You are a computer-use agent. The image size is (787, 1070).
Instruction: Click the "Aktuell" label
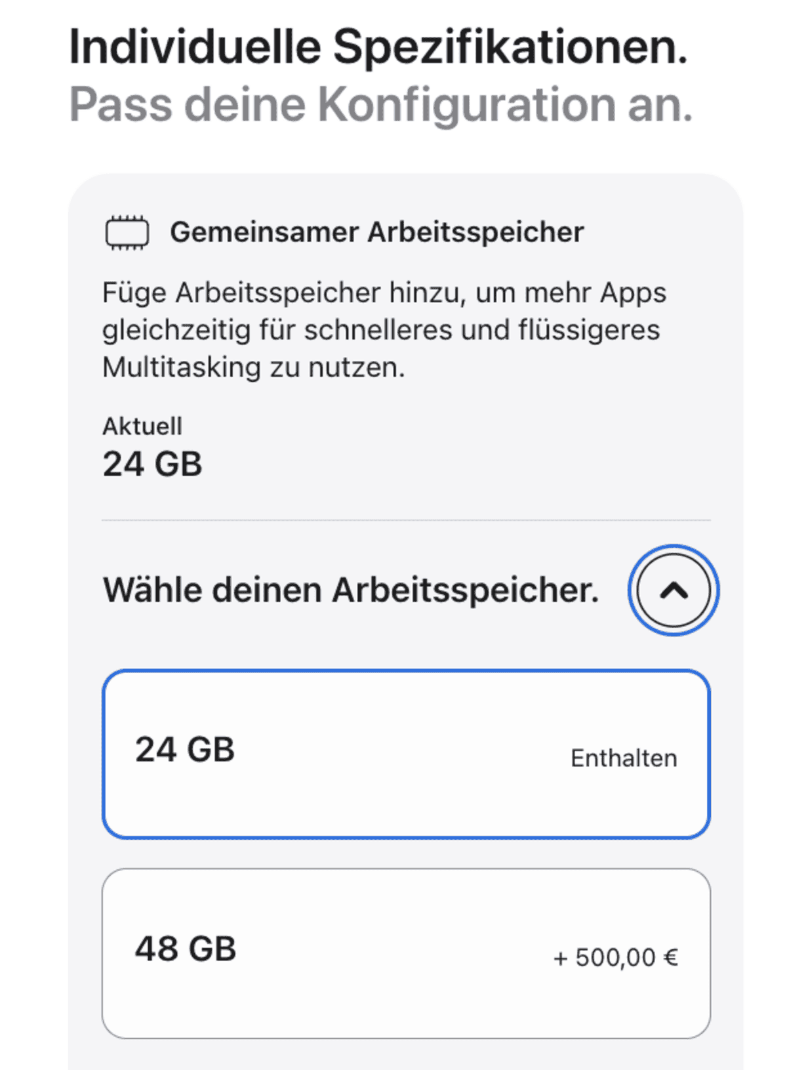point(142,426)
